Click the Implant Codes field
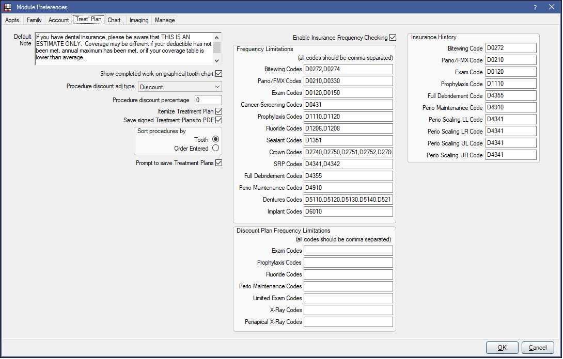This screenshot has height=359, width=563. (348, 211)
